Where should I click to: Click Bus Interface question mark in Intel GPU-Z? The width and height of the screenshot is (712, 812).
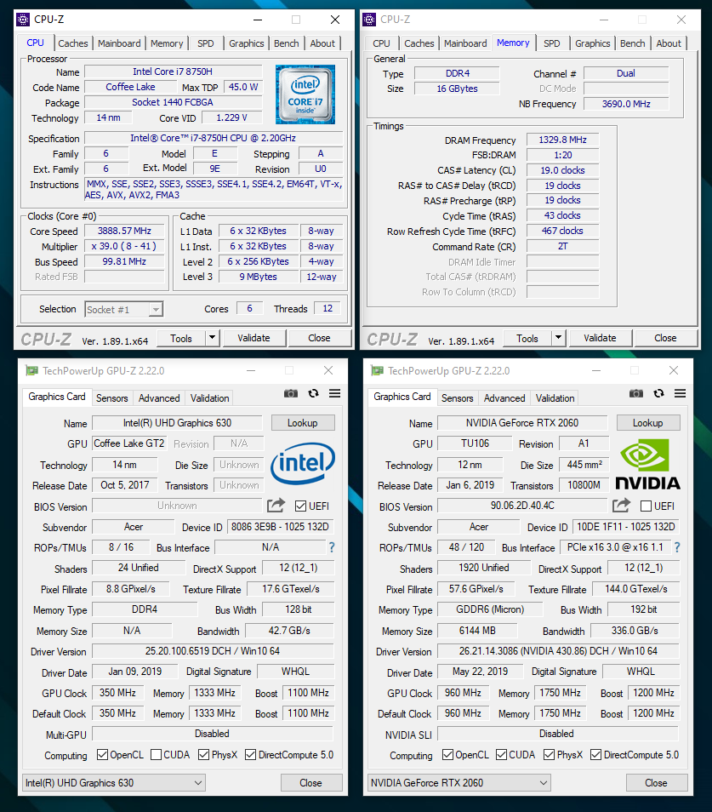(332, 547)
